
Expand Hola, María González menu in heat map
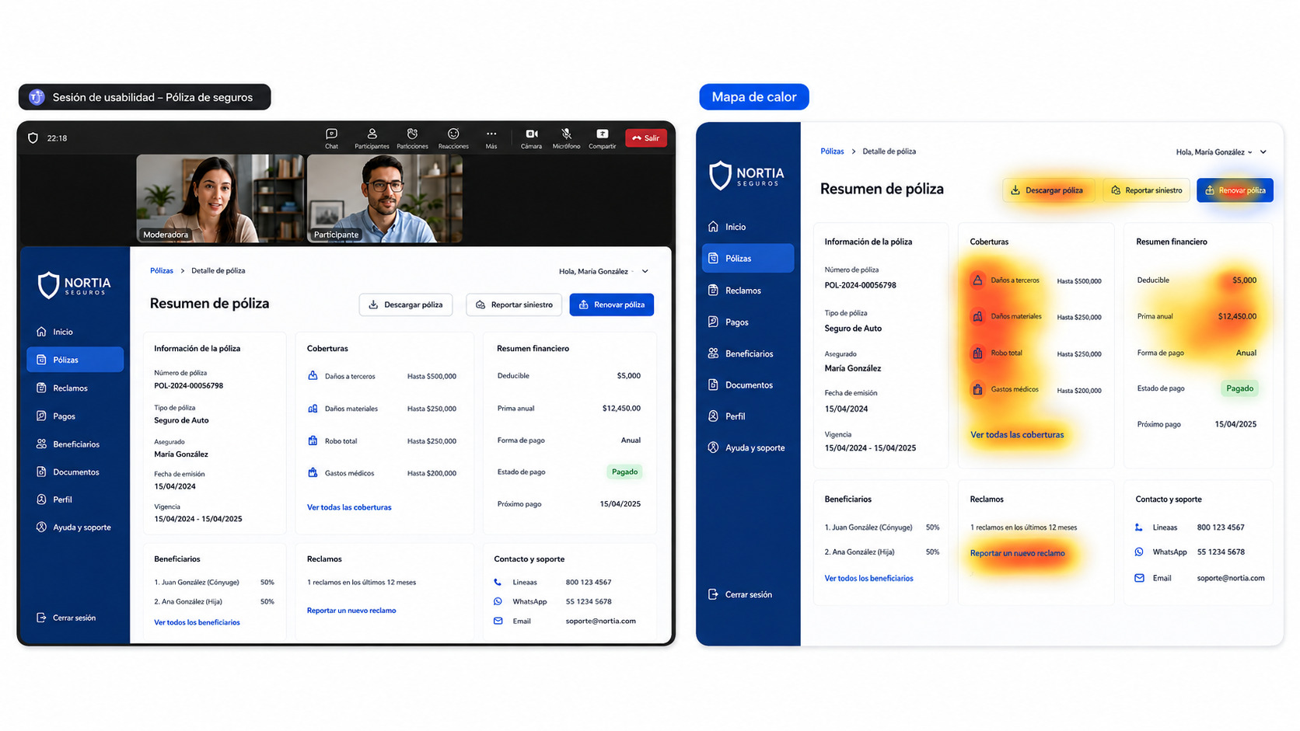[1221, 152]
